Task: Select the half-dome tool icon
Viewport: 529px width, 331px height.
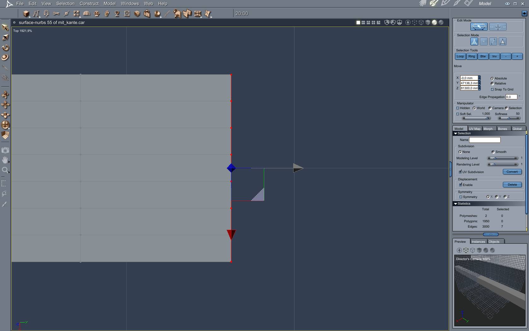Action: point(86,13)
